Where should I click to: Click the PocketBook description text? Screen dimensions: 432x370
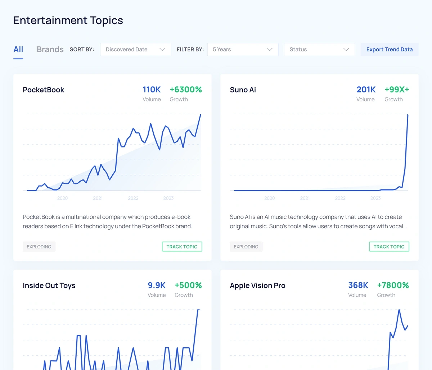tap(108, 221)
